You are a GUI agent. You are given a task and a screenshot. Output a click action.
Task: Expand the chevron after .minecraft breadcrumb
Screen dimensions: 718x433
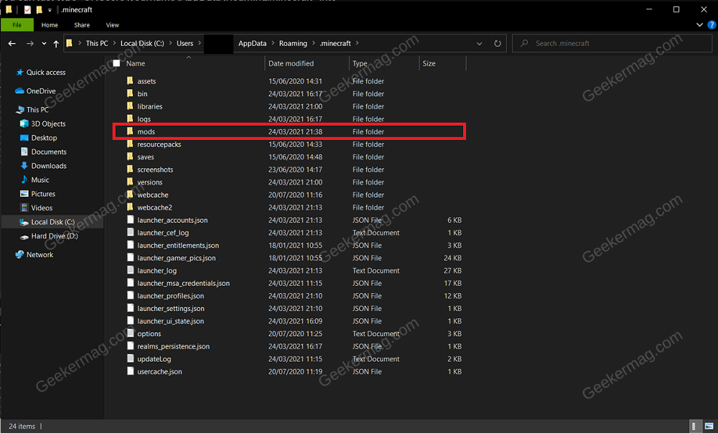[357, 43]
